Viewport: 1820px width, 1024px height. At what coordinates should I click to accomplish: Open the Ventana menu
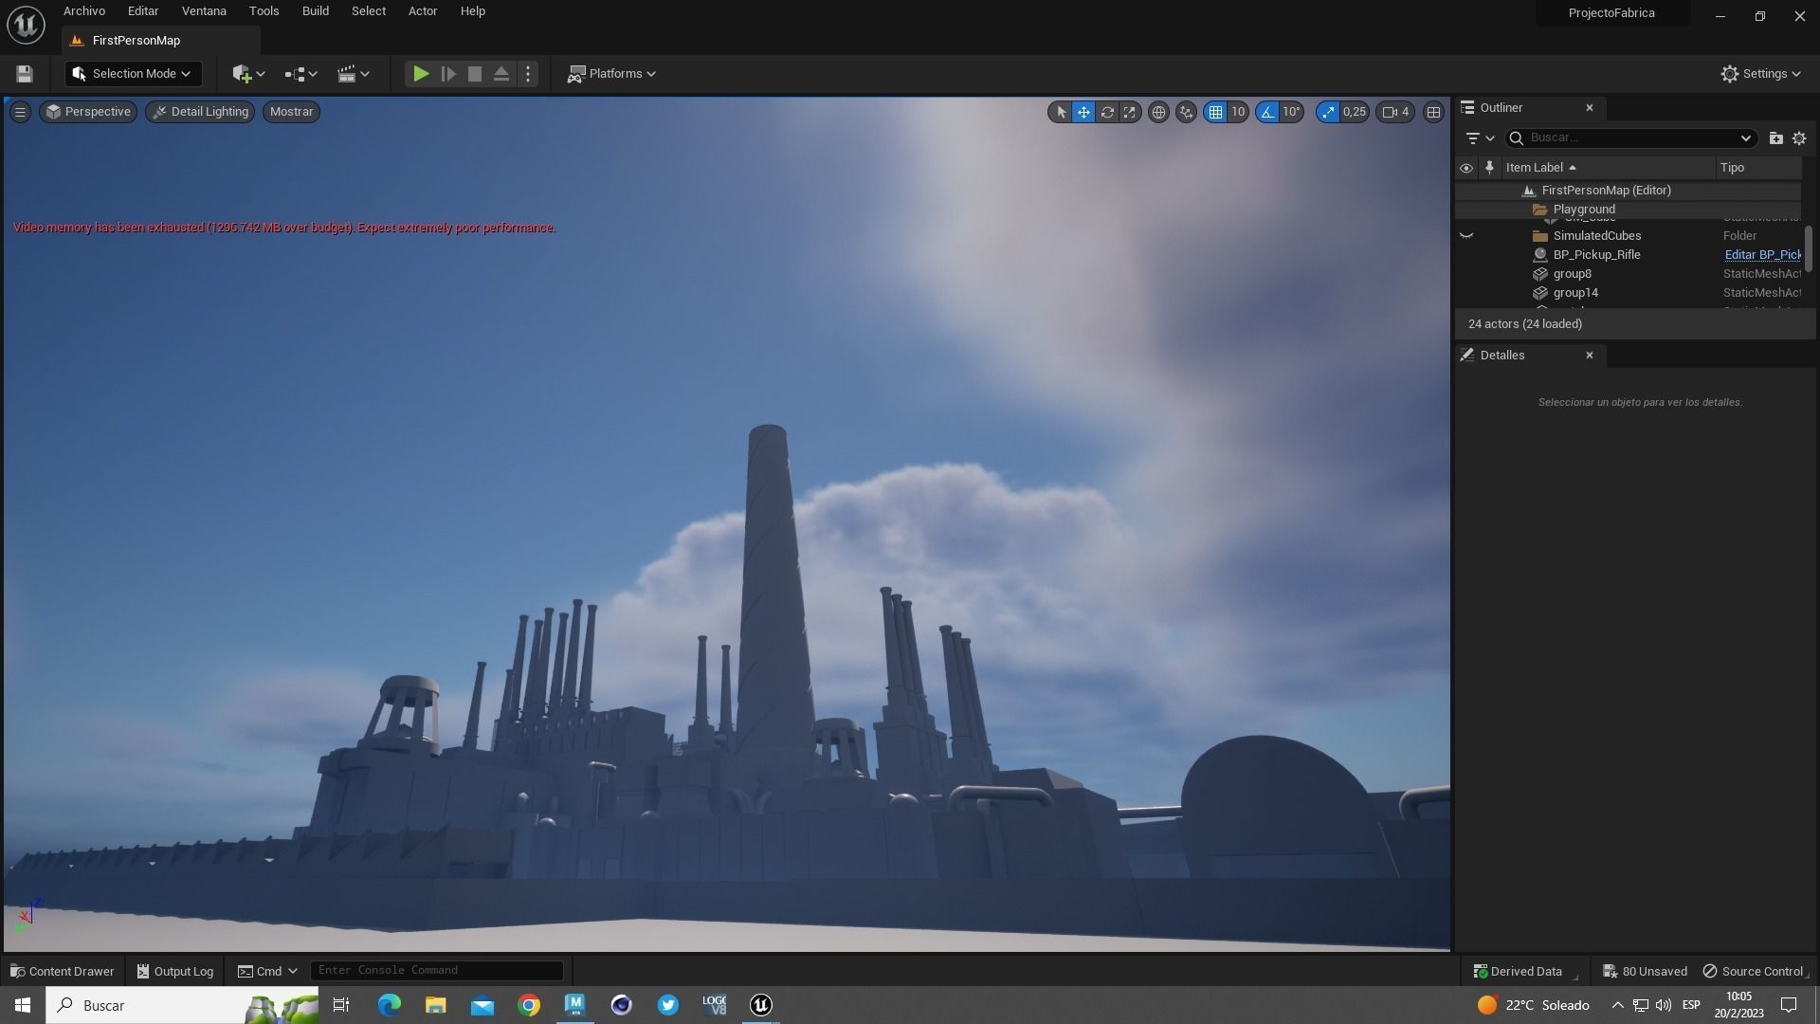pos(204,11)
